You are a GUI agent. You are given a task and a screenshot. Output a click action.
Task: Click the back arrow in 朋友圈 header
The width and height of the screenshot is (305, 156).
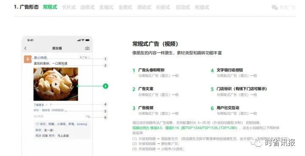point(25,48)
